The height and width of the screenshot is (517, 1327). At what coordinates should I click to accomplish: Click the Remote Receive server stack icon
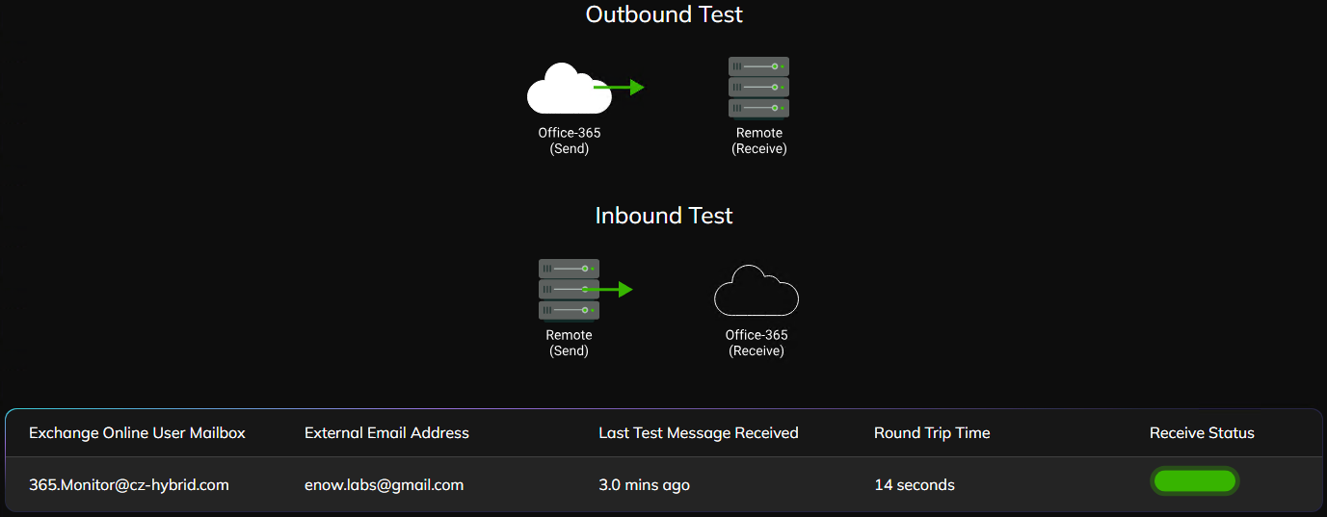pyautogui.click(x=759, y=88)
